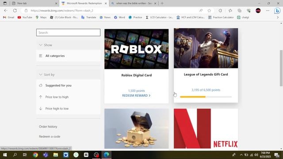Screen dimensions: 283x159
Task: Show more bookmarks overflow chevron
Action: tap(278, 17)
